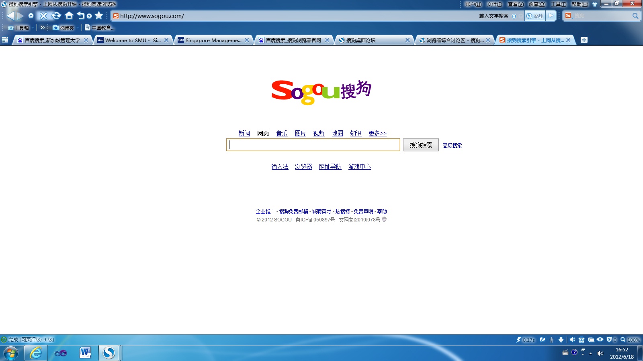Open the 网址导航 link

pyautogui.click(x=330, y=166)
